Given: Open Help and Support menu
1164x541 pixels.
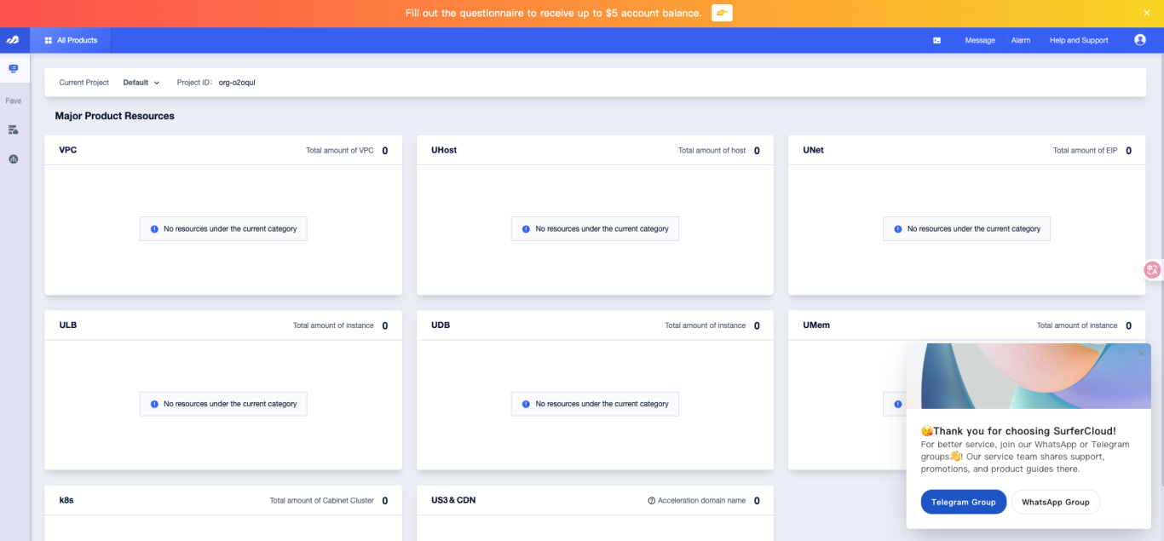Looking at the screenshot, I should [1079, 40].
